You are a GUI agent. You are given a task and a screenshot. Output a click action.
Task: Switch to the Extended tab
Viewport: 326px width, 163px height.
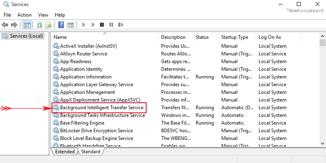65,152
